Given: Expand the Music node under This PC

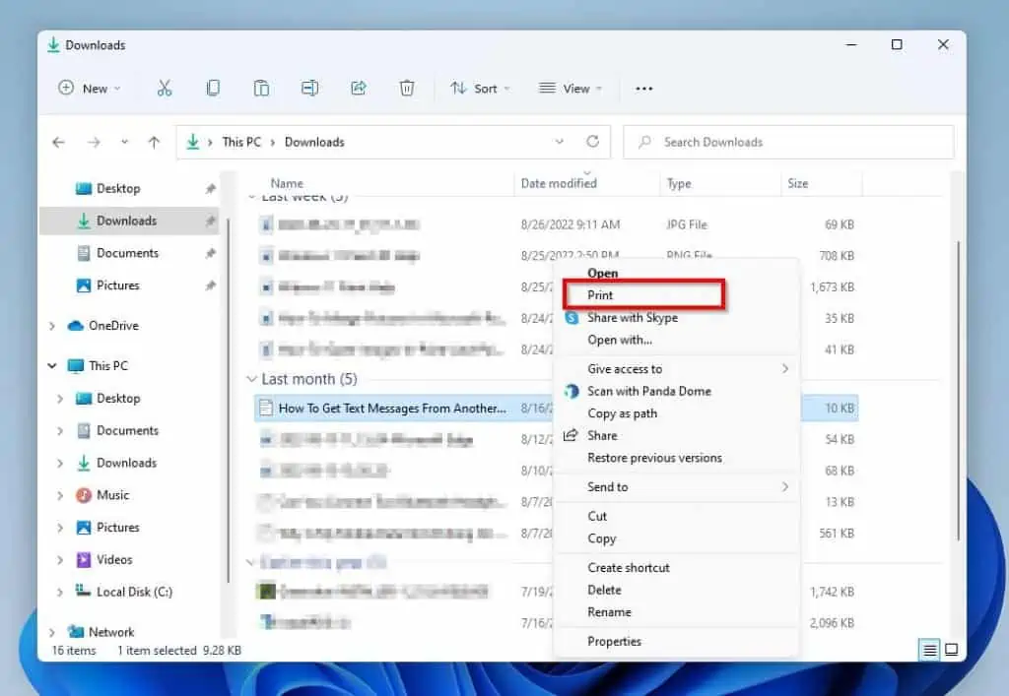Looking at the screenshot, I should point(60,495).
